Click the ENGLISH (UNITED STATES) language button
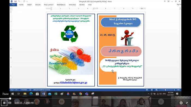Viewport: 191px width, 107px height. point(42,90)
